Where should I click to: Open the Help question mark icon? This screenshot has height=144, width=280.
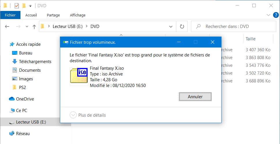tap(276, 15)
